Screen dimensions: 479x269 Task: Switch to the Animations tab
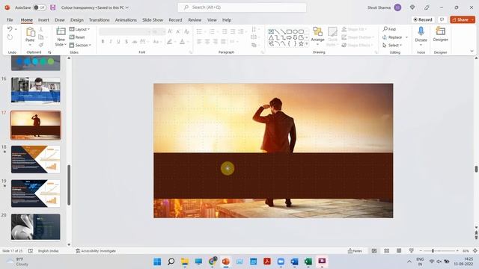coord(126,20)
